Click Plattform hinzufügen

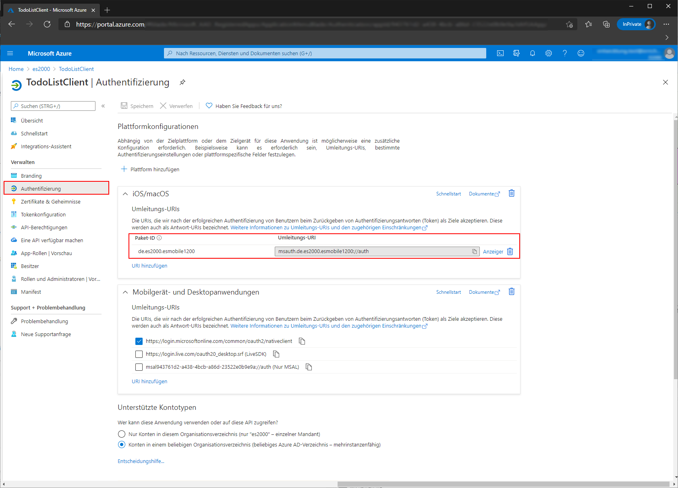coord(150,169)
